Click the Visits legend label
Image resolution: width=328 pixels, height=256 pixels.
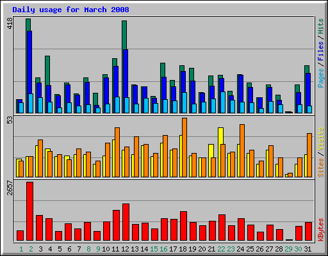pyautogui.click(x=321, y=140)
